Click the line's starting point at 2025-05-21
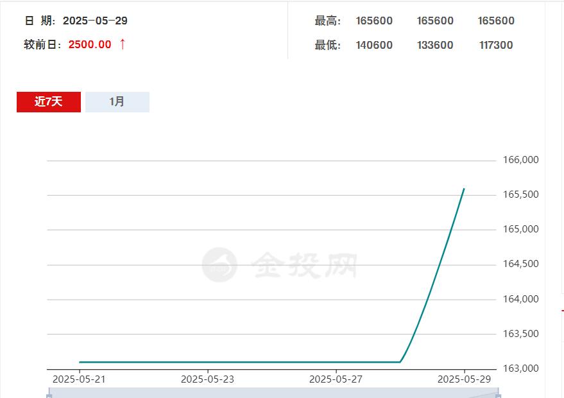Screen dimensions: 564x398 tap(80, 362)
